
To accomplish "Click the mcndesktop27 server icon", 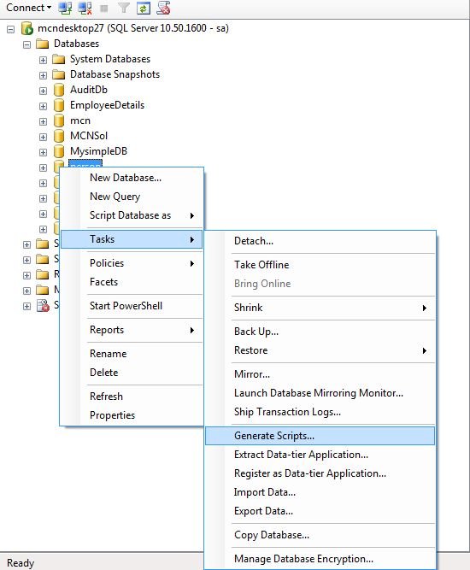I will pyautogui.click(x=26, y=28).
